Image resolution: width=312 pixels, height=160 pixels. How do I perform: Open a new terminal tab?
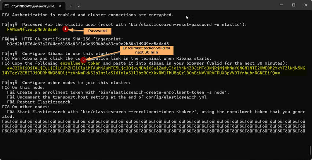coord(71,6)
